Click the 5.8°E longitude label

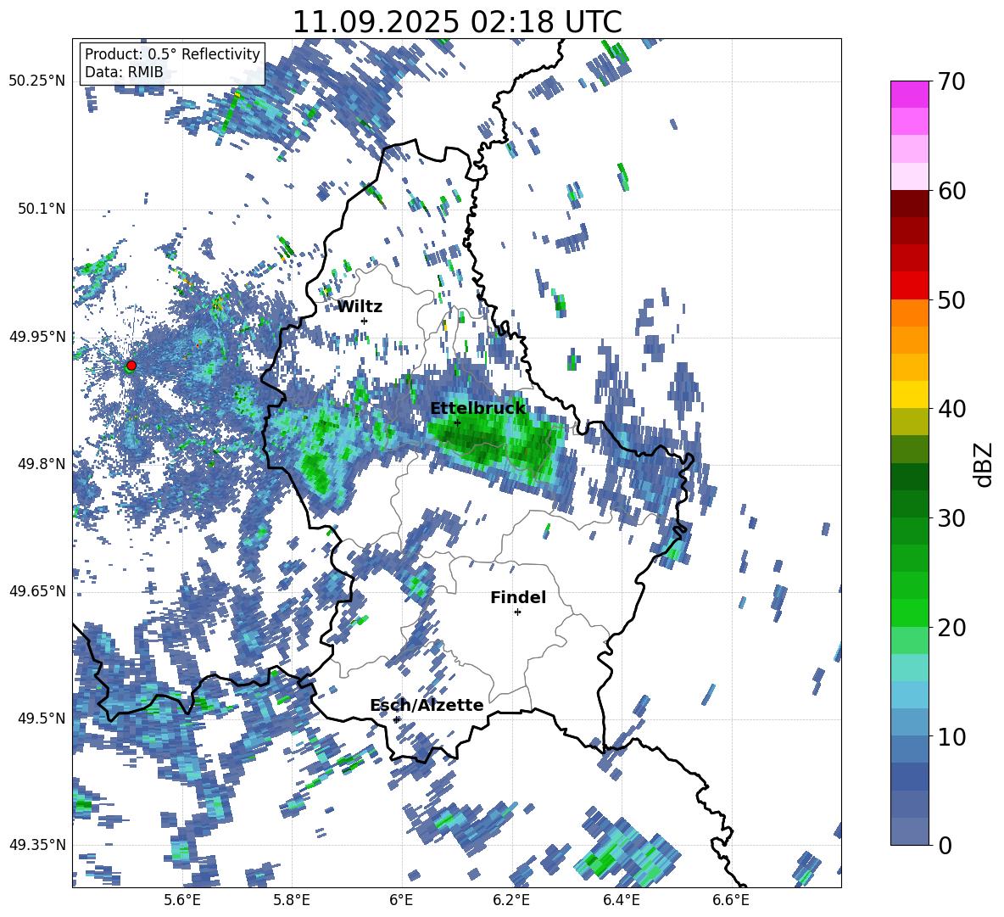click(x=292, y=901)
